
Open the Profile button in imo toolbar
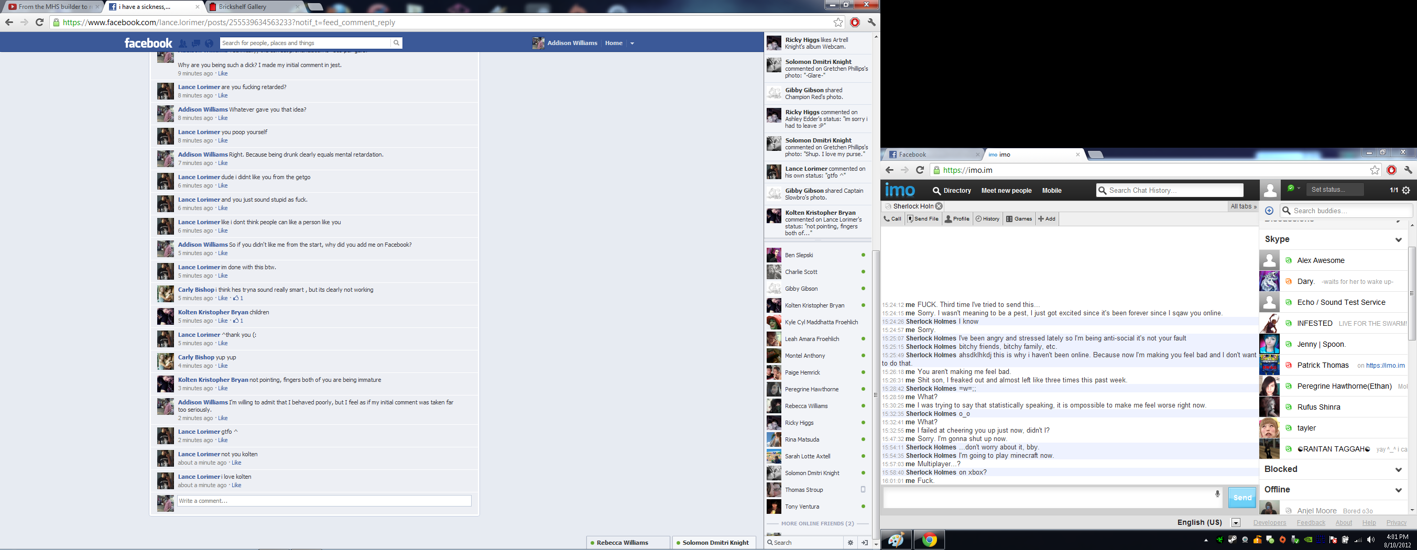tap(957, 219)
